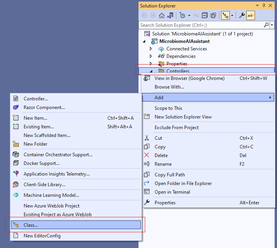Choose Open in Terminal
This screenshot has height=248, width=277.
[x=208, y=192]
